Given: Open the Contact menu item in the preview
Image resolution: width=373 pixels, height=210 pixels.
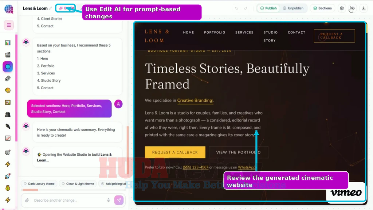Looking at the screenshot, I should (x=297, y=32).
